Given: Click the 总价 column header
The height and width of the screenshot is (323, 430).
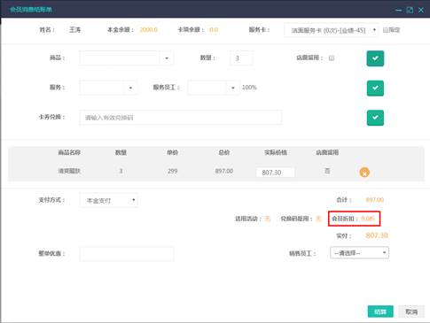Looking at the screenshot, I should pos(224,152).
